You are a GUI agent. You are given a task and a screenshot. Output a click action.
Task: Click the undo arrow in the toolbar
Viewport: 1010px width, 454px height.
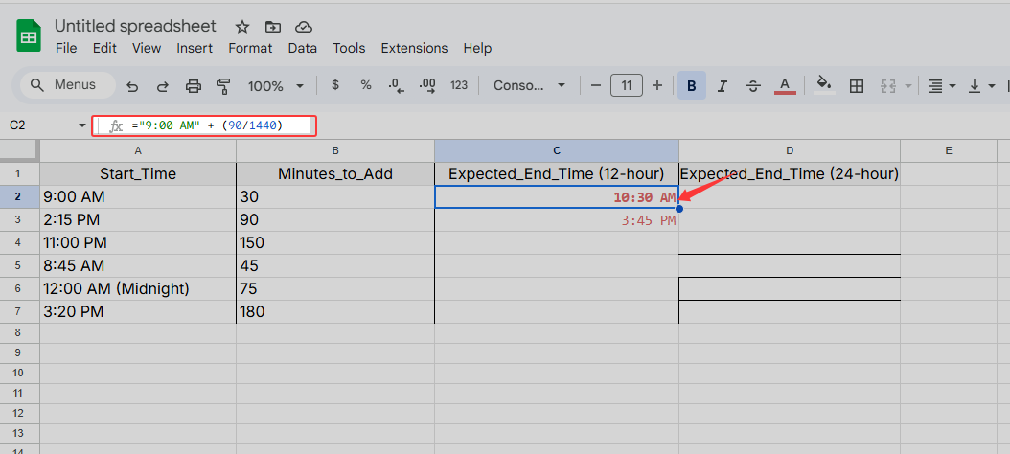click(132, 86)
